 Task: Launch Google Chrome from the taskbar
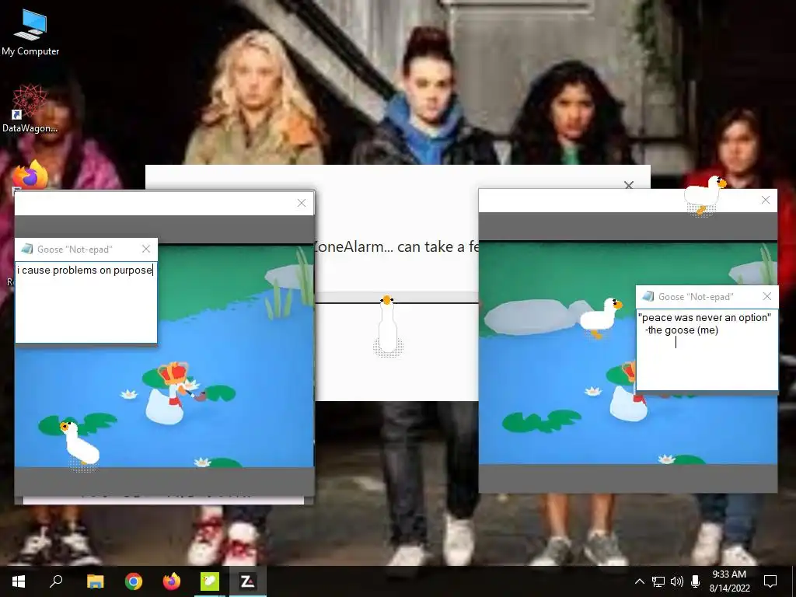point(133,581)
